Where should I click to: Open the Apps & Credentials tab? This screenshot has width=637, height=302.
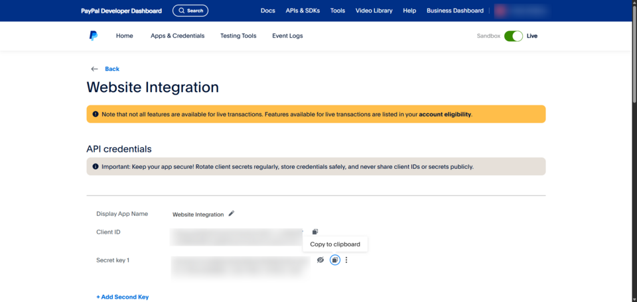[x=177, y=36]
